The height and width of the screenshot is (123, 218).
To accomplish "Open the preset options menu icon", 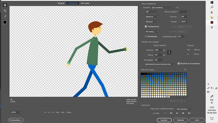I will (x=178, y=7).
